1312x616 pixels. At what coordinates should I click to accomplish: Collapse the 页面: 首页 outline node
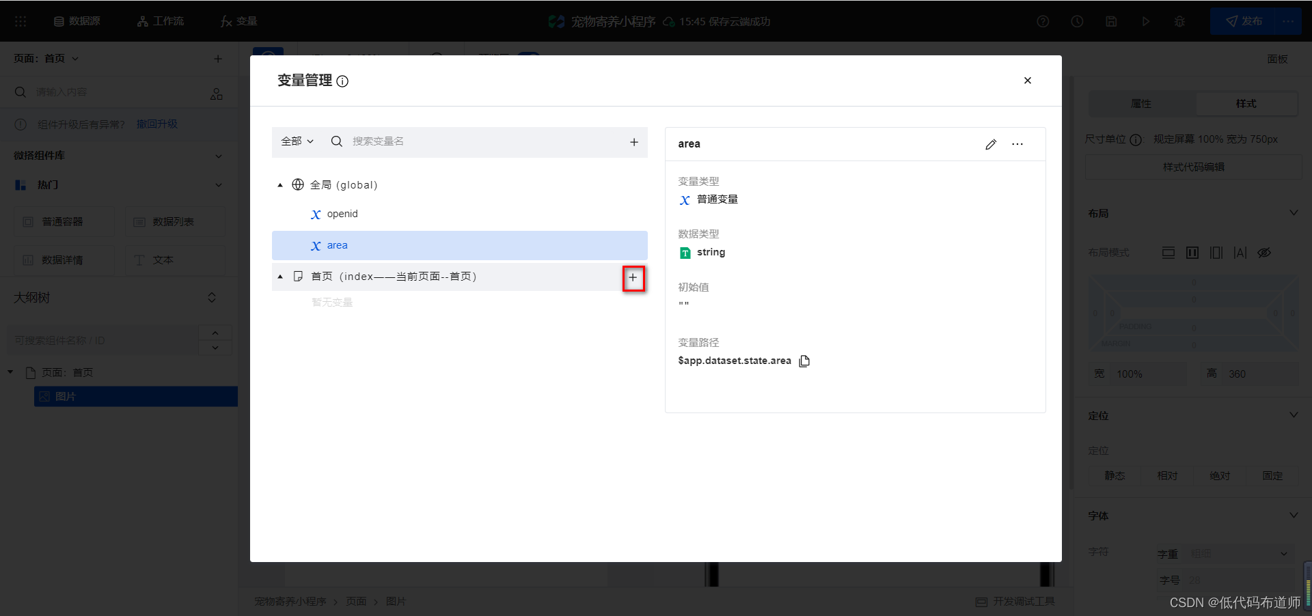pos(10,372)
